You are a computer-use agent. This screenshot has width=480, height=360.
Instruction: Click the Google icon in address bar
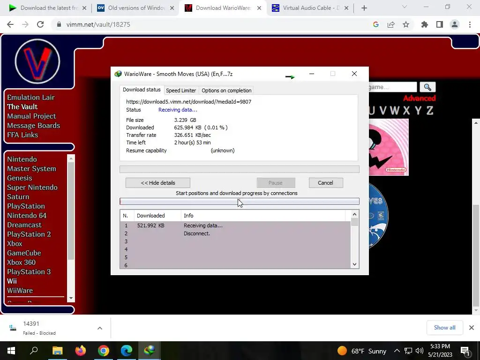click(375, 24)
